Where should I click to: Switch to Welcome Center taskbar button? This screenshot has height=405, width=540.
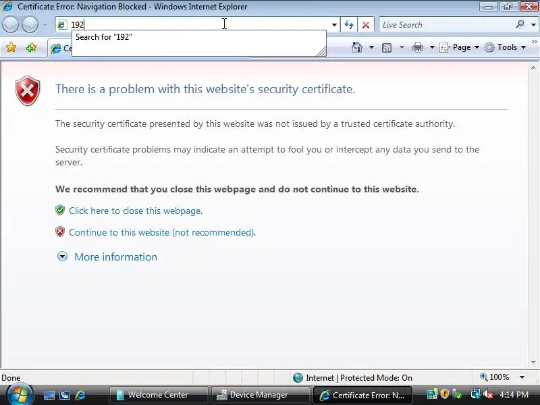(159, 395)
